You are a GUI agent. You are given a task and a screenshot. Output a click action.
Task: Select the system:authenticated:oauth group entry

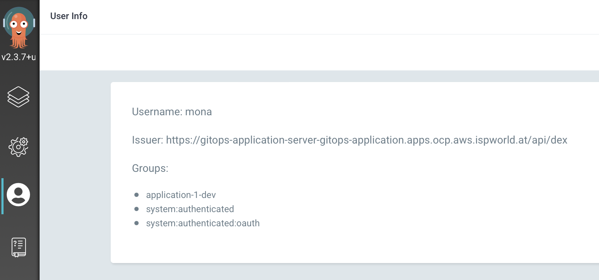pyautogui.click(x=203, y=223)
